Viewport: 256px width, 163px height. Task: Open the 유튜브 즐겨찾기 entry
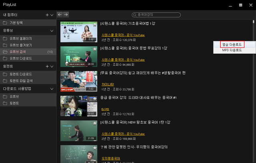pos(28,45)
